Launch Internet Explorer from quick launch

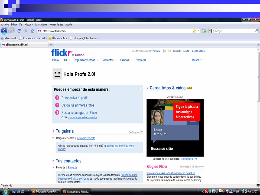[x=23, y=192]
